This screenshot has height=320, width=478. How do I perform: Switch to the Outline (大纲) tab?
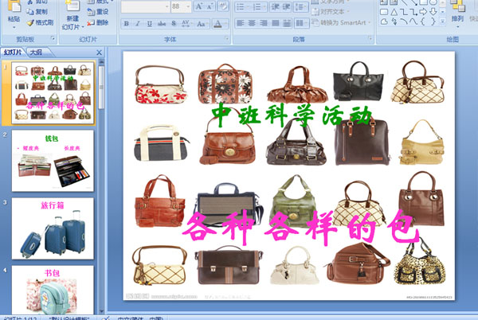pyautogui.click(x=35, y=52)
